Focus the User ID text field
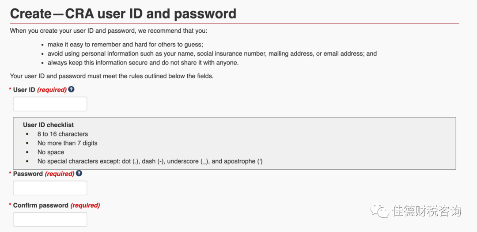The image size is (477, 232). [50, 104]
